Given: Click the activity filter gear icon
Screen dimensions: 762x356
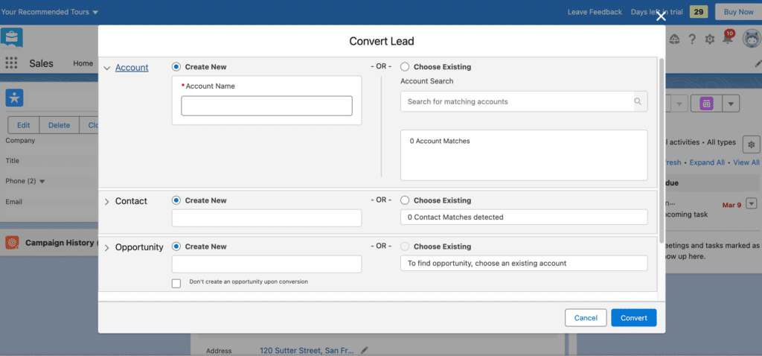Looking at the screenshot, I should (751, 144).
